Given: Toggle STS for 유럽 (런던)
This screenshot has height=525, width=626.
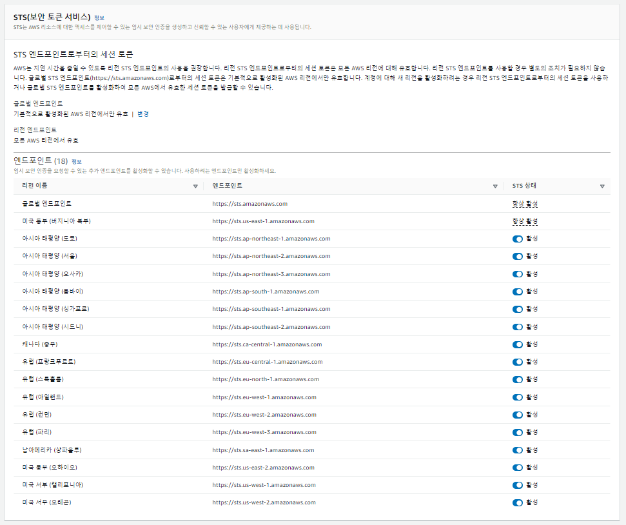Looking at the screenshot, I should [518, 415].
